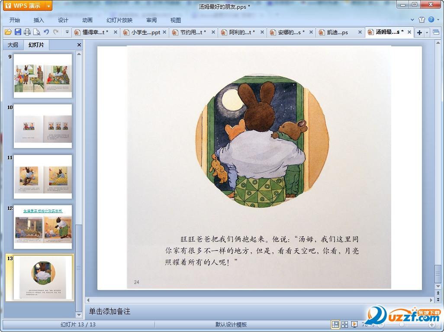Expand the quick access toolbar dropdown arrow
Image resolution: width=444 pixels, height=332 pixels.
(67, 32)
